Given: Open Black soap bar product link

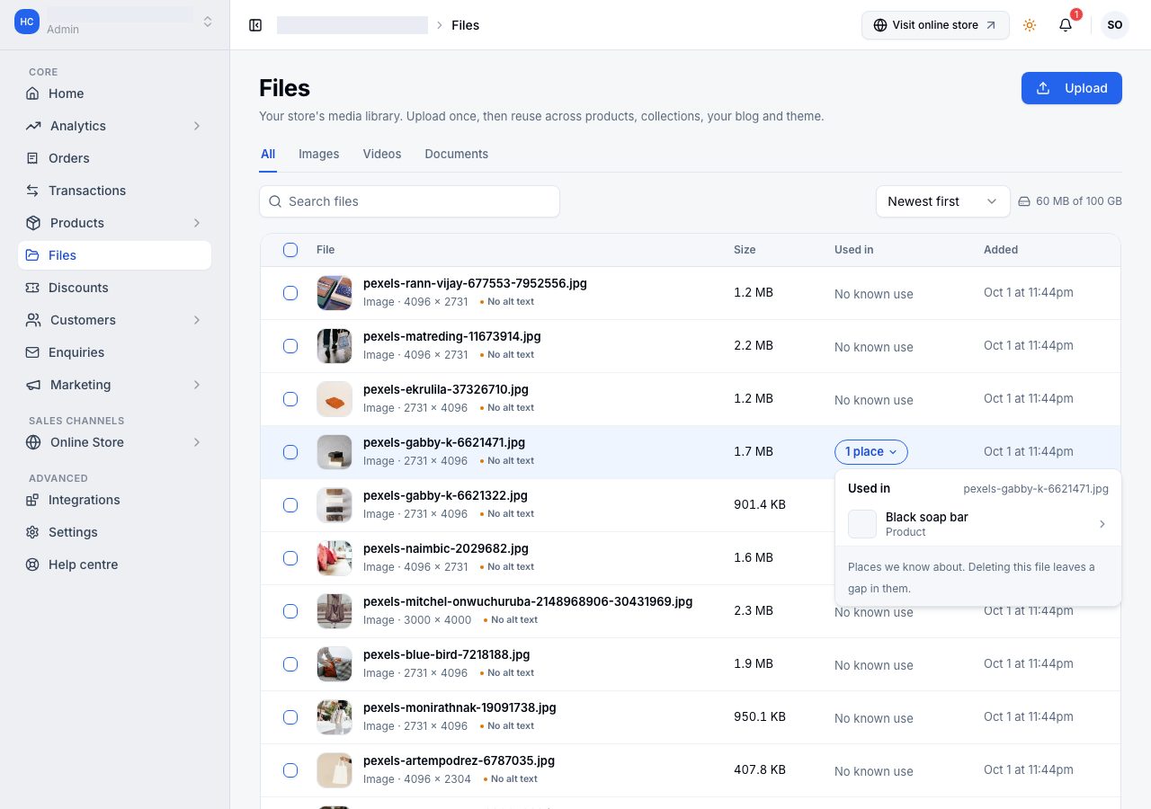Looking at the screenshot, I should pyautogui.click(x=978, y=524).
